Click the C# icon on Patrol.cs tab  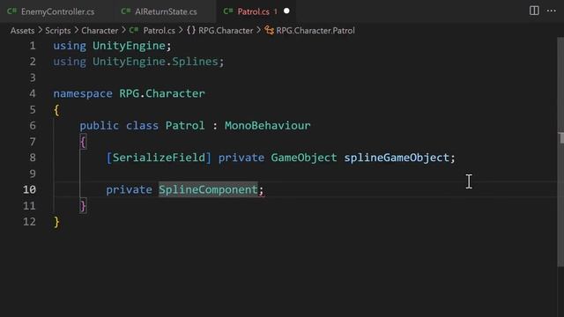228,11
